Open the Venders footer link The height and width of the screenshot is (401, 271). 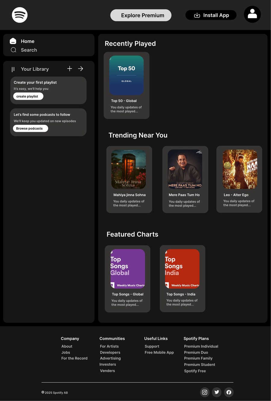pos(107,371)
